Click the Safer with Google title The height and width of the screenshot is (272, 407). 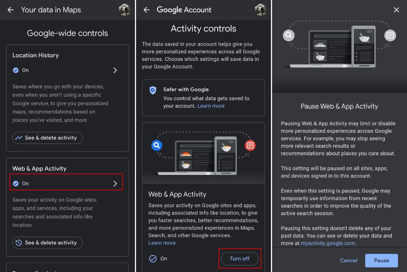pos(186,90)
